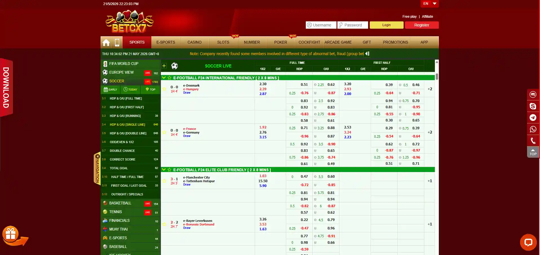Click the odds table vertical scrollbar
The height and width of the screenshot is (255, 540).
437,76
